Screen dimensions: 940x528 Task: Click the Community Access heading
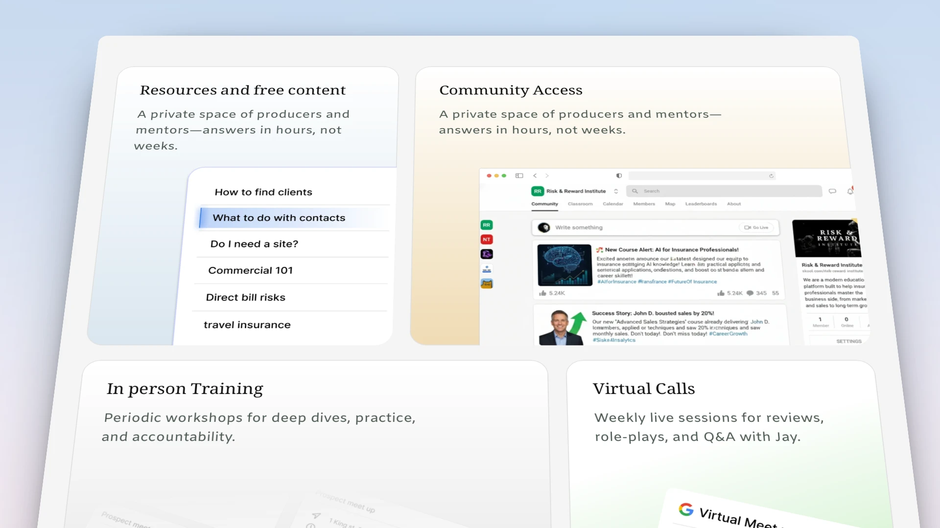coord(511,90)
